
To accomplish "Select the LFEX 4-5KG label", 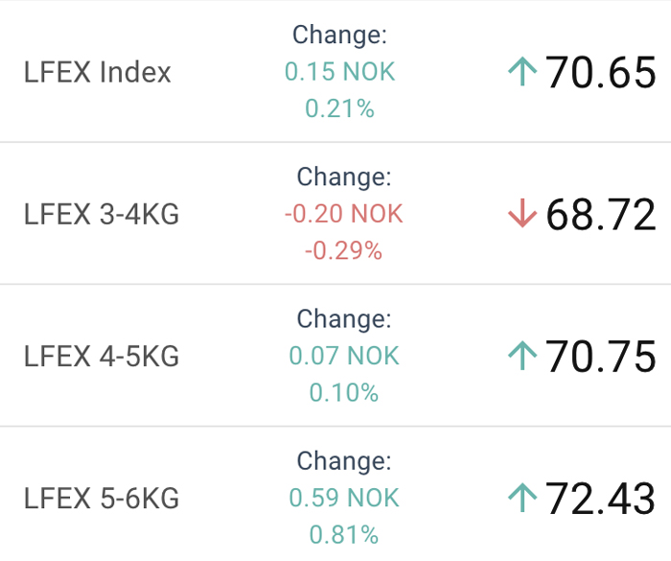I will [x=102, y=357].
